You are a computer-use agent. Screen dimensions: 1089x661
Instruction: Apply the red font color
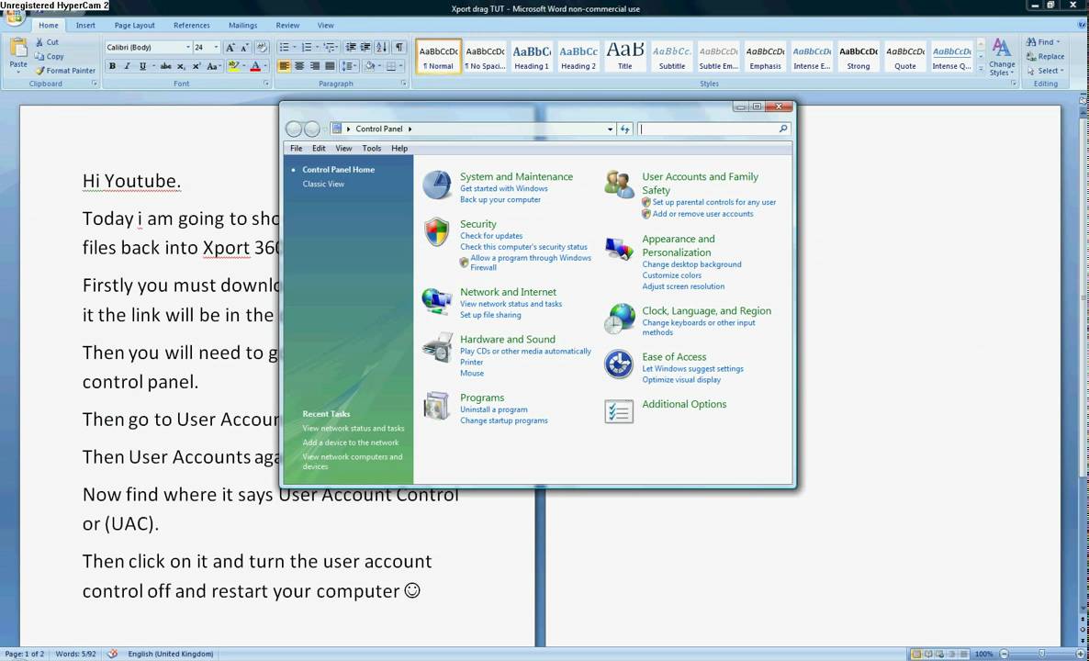tap(255, 66)
